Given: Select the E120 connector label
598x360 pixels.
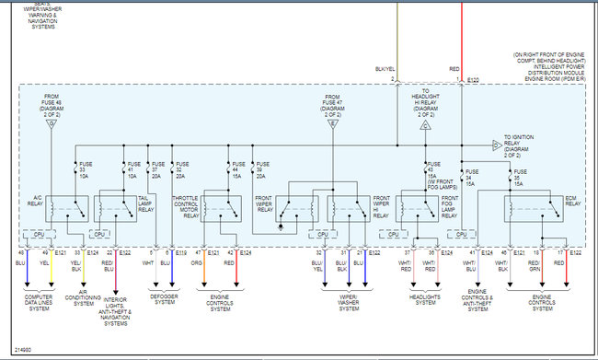Looking at the screenshot, I should pyautogui.click(x=473, y=80).
